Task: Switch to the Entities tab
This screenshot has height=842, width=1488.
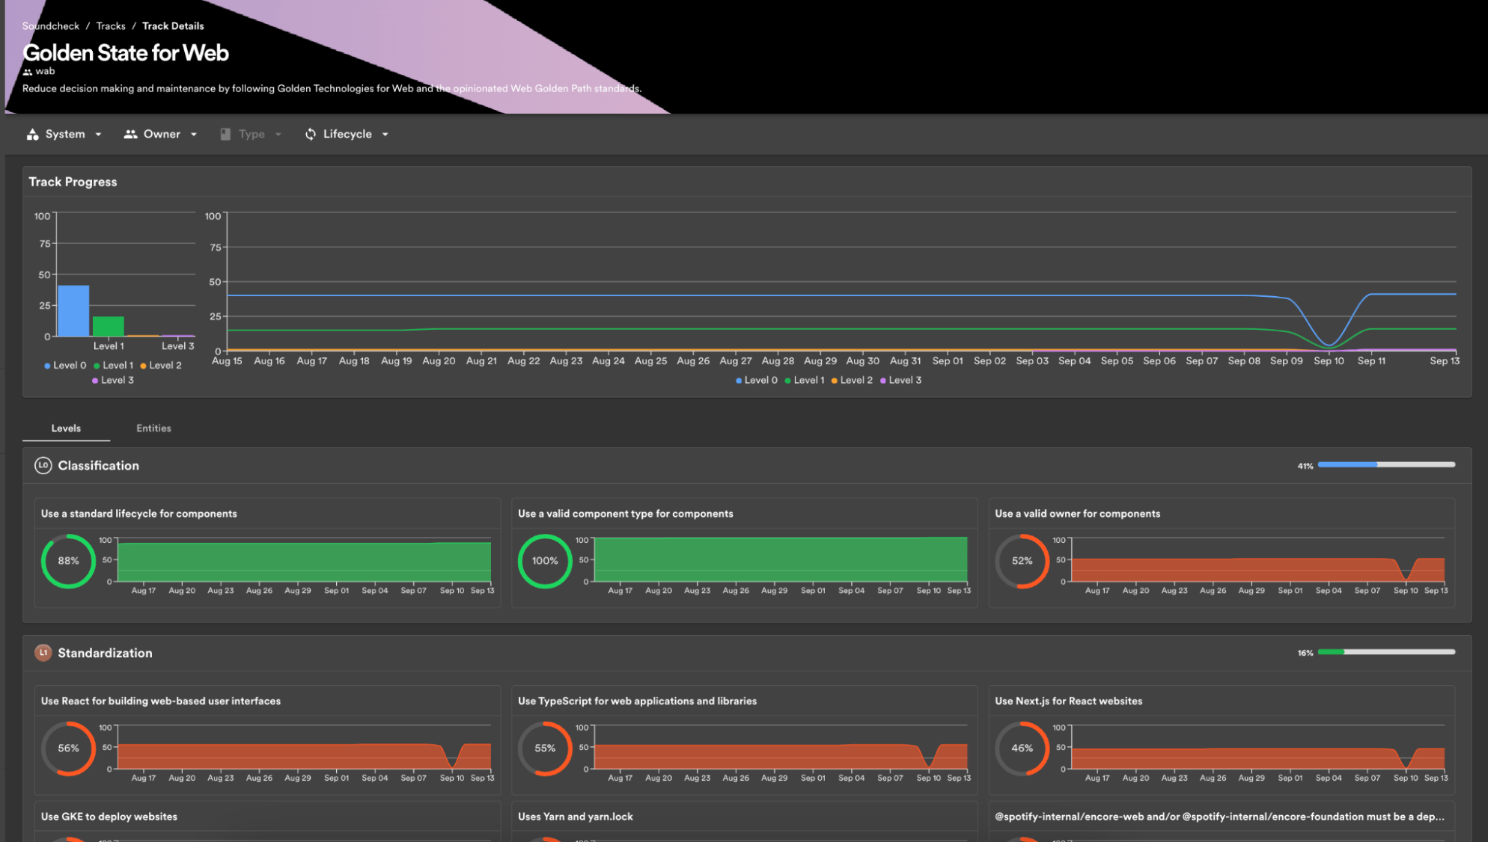Action: pyautogui.click(x=153, y=428)
